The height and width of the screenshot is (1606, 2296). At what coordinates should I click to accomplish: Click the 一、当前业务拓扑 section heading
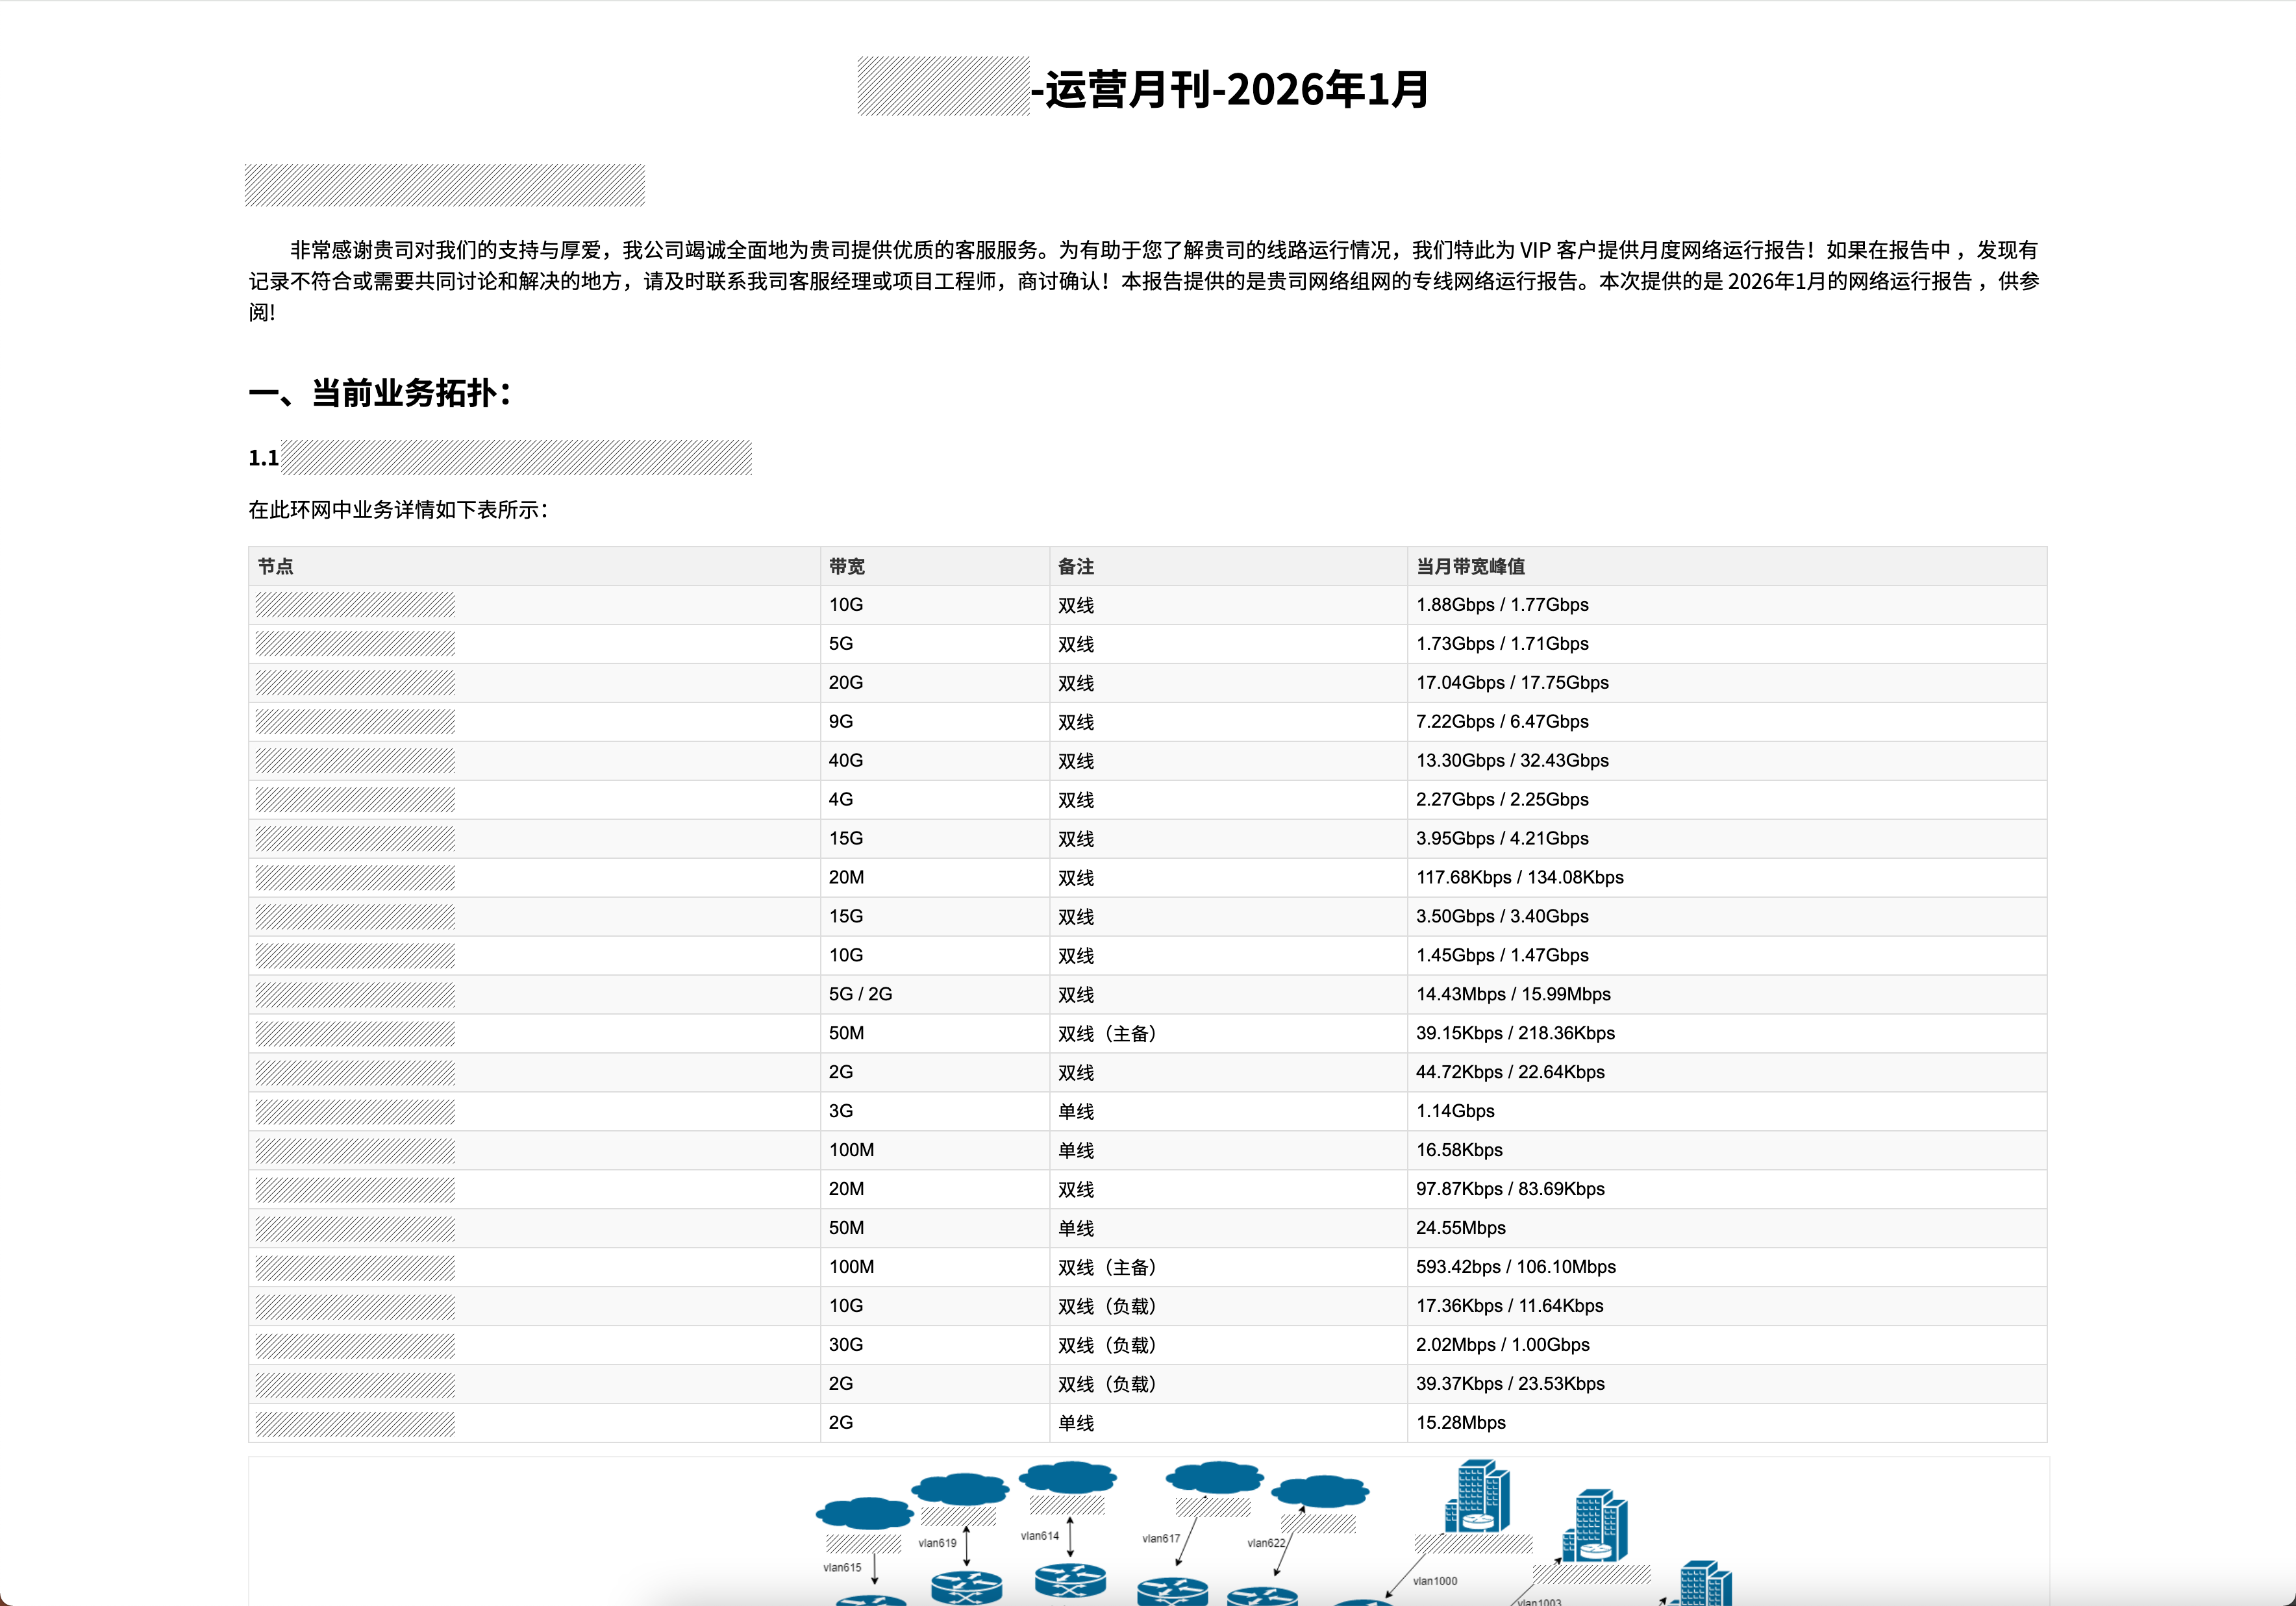click(x=380, y=393)
